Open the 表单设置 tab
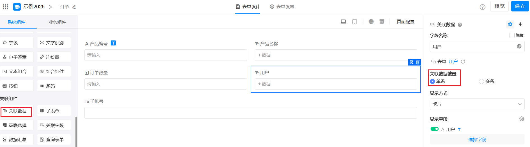 [x=282, y=7]
